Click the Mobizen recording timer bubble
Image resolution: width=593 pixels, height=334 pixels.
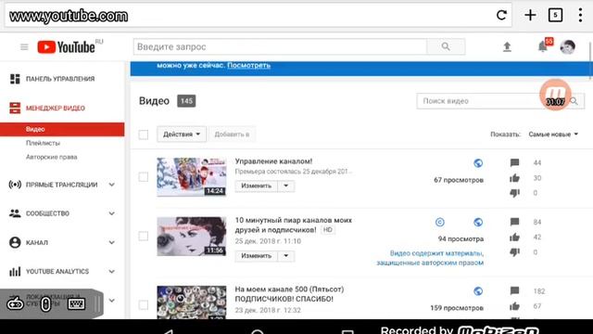[555, 95]
